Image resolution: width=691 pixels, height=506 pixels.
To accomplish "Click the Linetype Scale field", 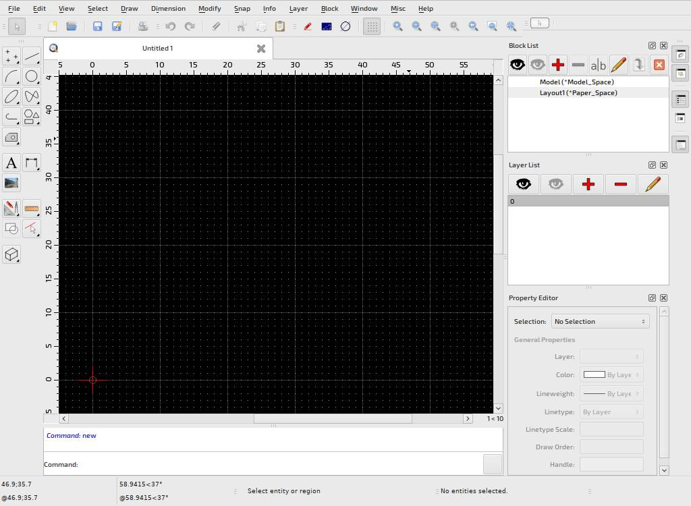I will point(611,429).
